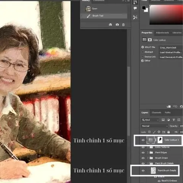Hide the Brush Drops group
Viewport: 183px width, 183px height.
(x=143, y=158)
